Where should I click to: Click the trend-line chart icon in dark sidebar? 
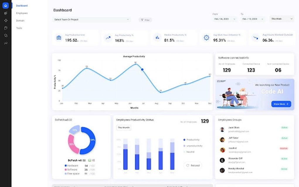[x=6, y=43]
